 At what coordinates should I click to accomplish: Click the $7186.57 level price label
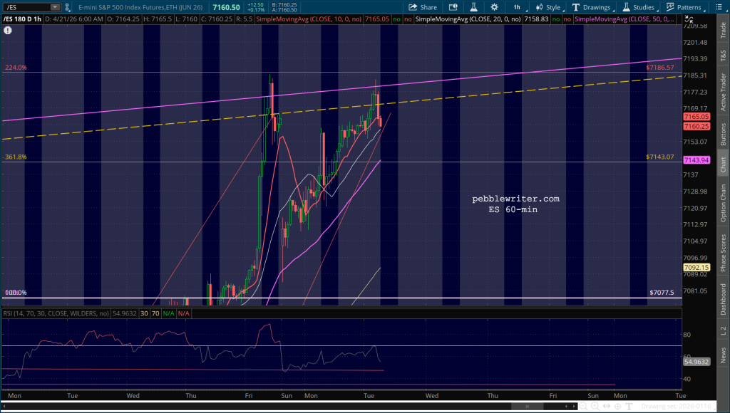pos(659,68)
